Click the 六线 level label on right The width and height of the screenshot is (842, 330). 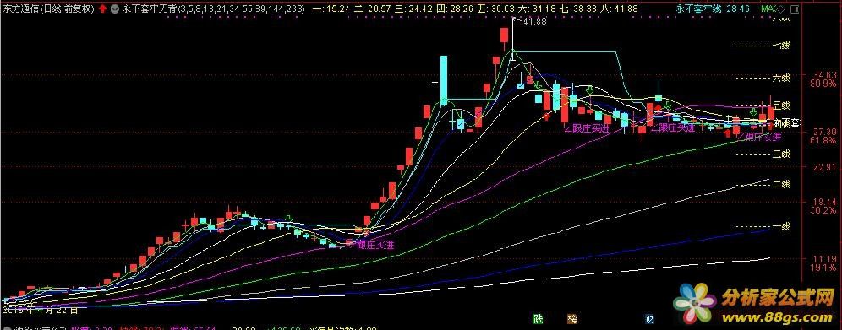tap(782, 78)
